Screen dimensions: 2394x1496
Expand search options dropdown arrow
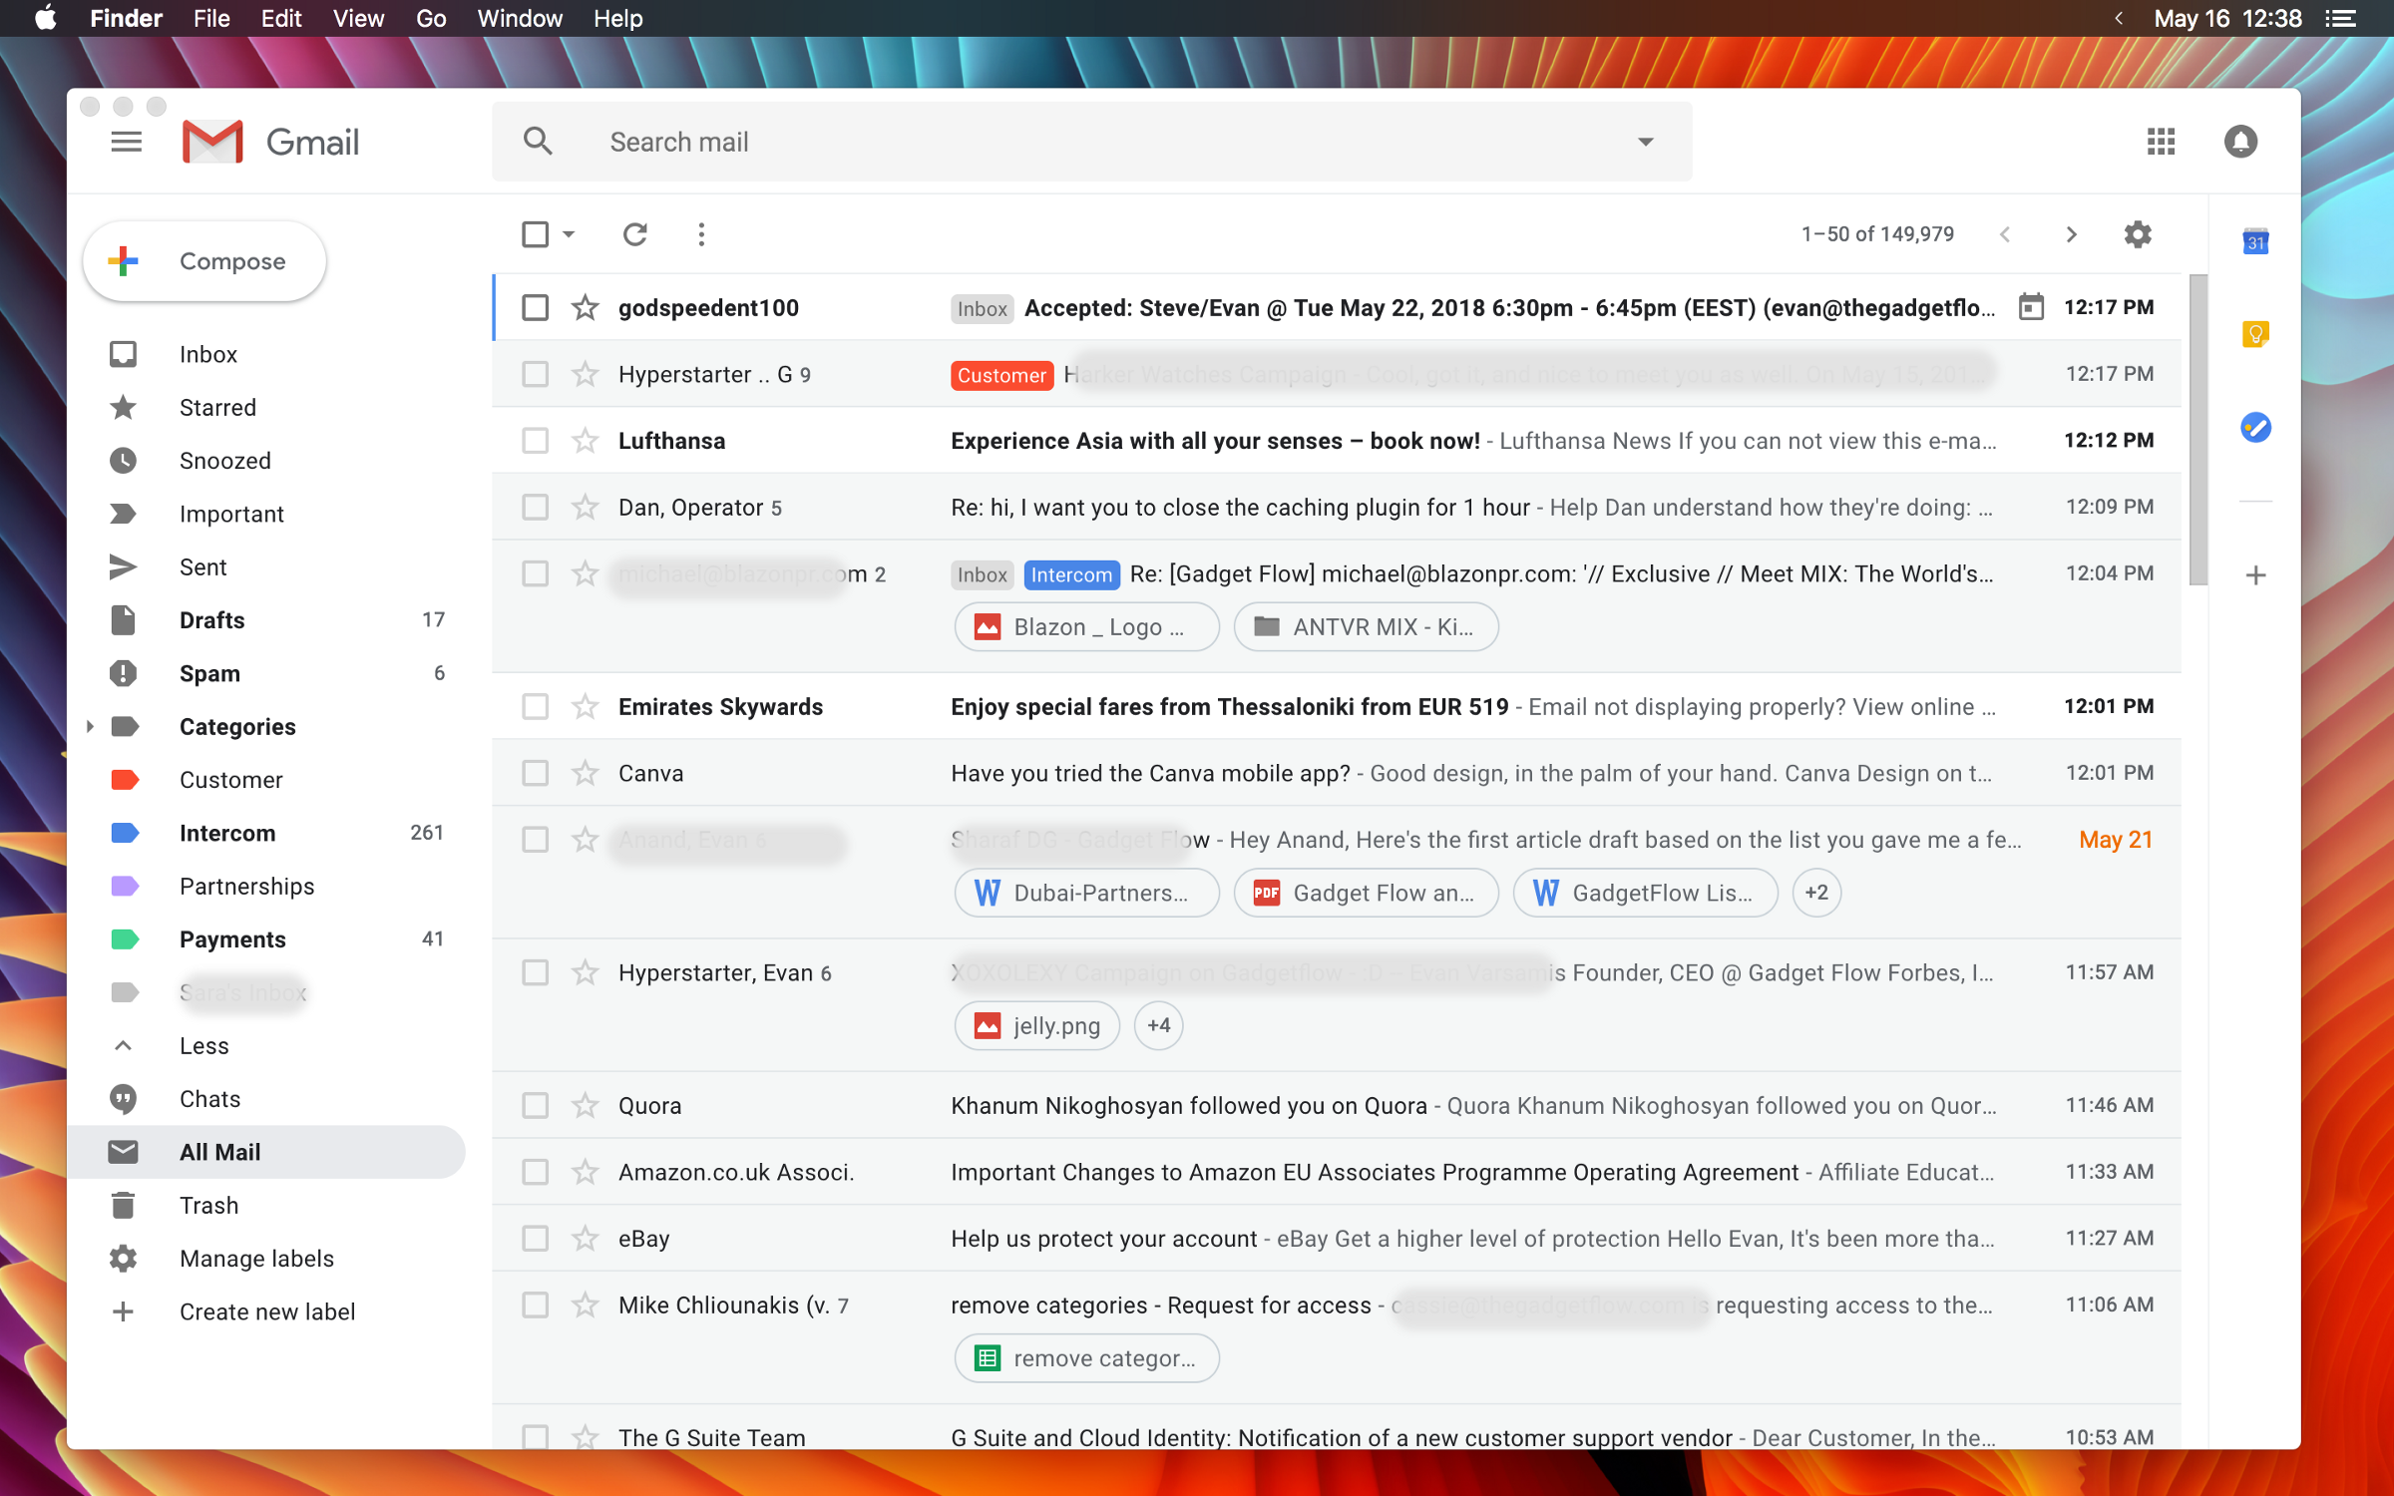pos(1646,142)
